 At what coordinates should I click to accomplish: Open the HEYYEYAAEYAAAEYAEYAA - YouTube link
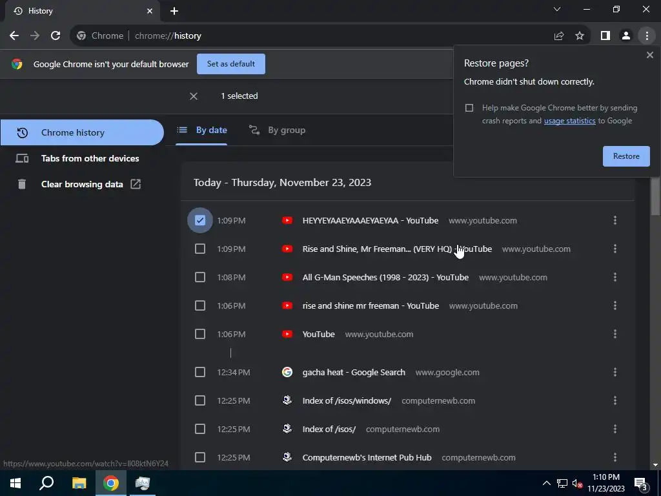click(371, 221)
